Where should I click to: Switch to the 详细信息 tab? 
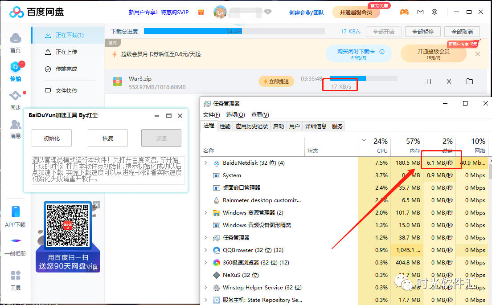316,126
